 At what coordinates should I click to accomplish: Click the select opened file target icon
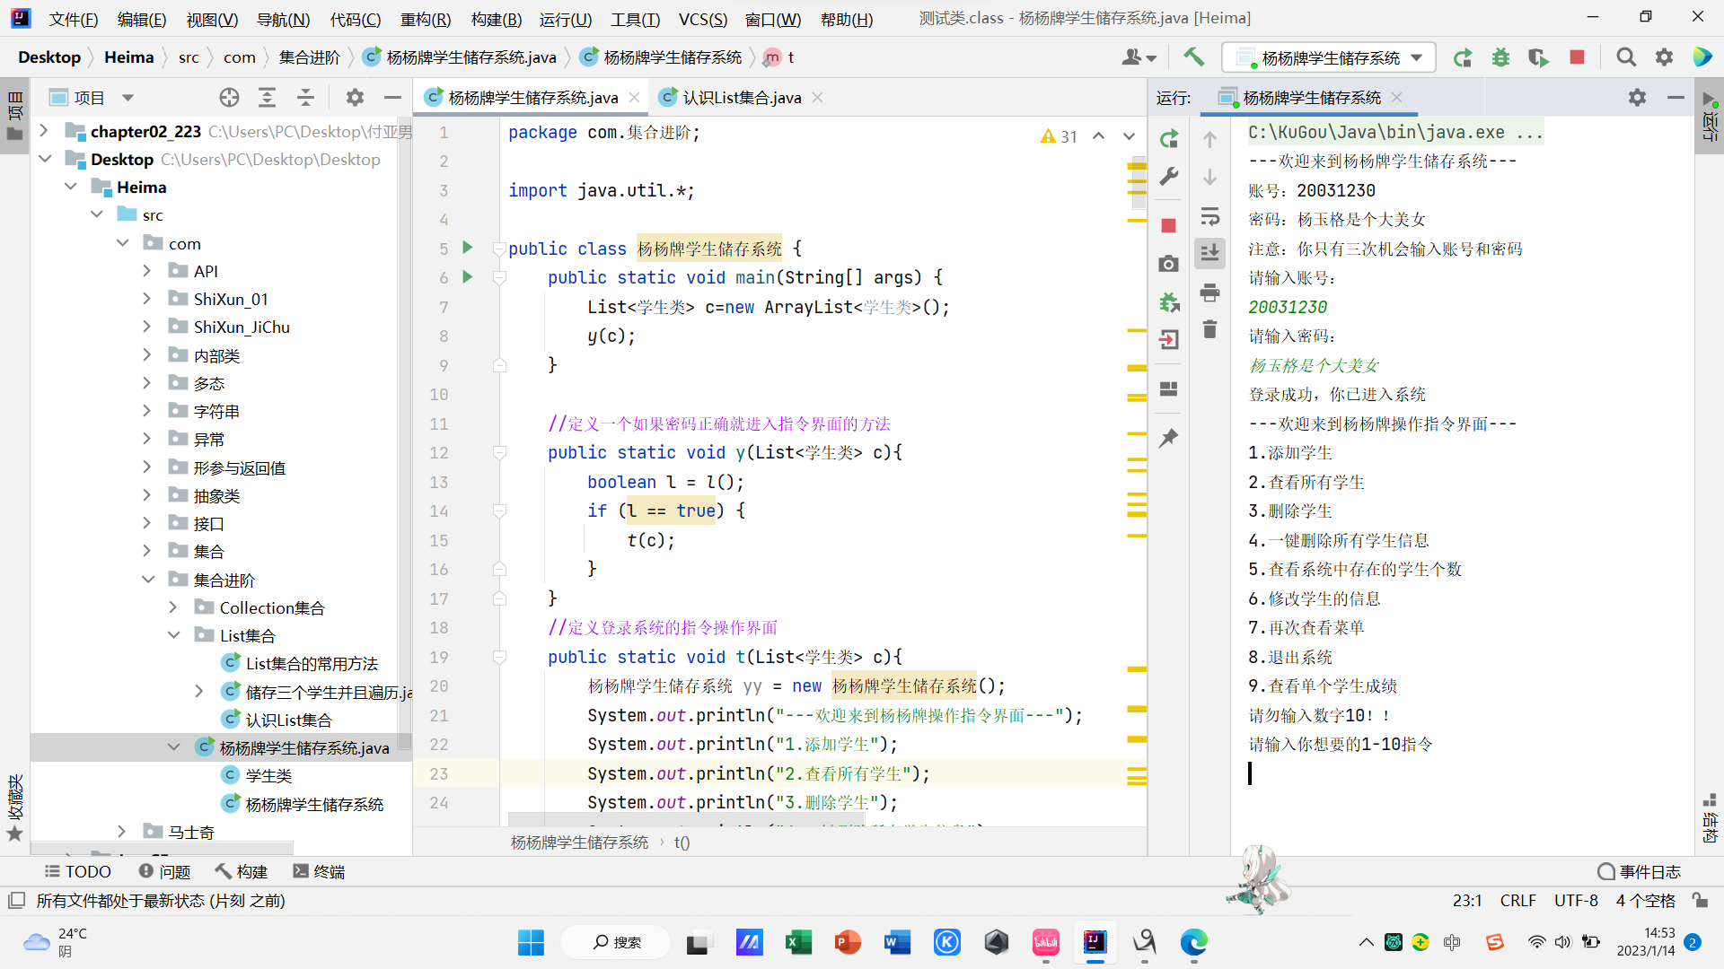[x=230, y=98]
